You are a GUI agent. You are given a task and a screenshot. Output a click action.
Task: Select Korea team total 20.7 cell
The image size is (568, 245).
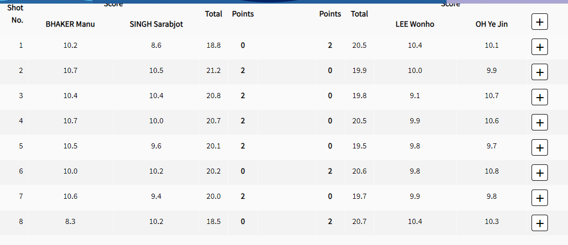click(x=359, y=221)
